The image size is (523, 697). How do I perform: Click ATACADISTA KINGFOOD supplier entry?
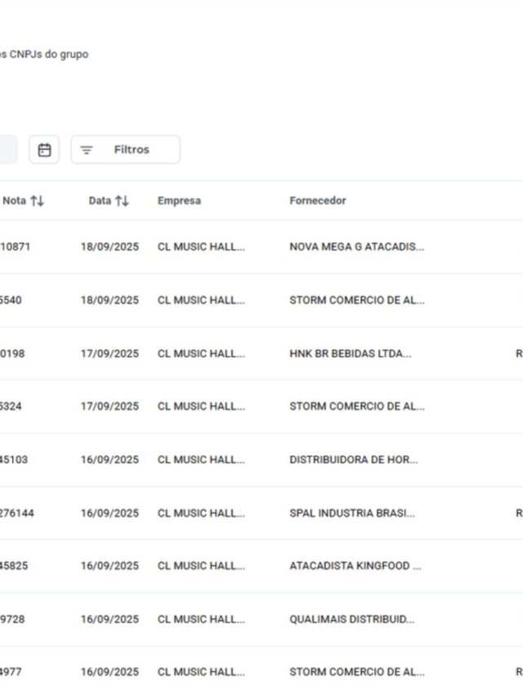tap(355, 566)
